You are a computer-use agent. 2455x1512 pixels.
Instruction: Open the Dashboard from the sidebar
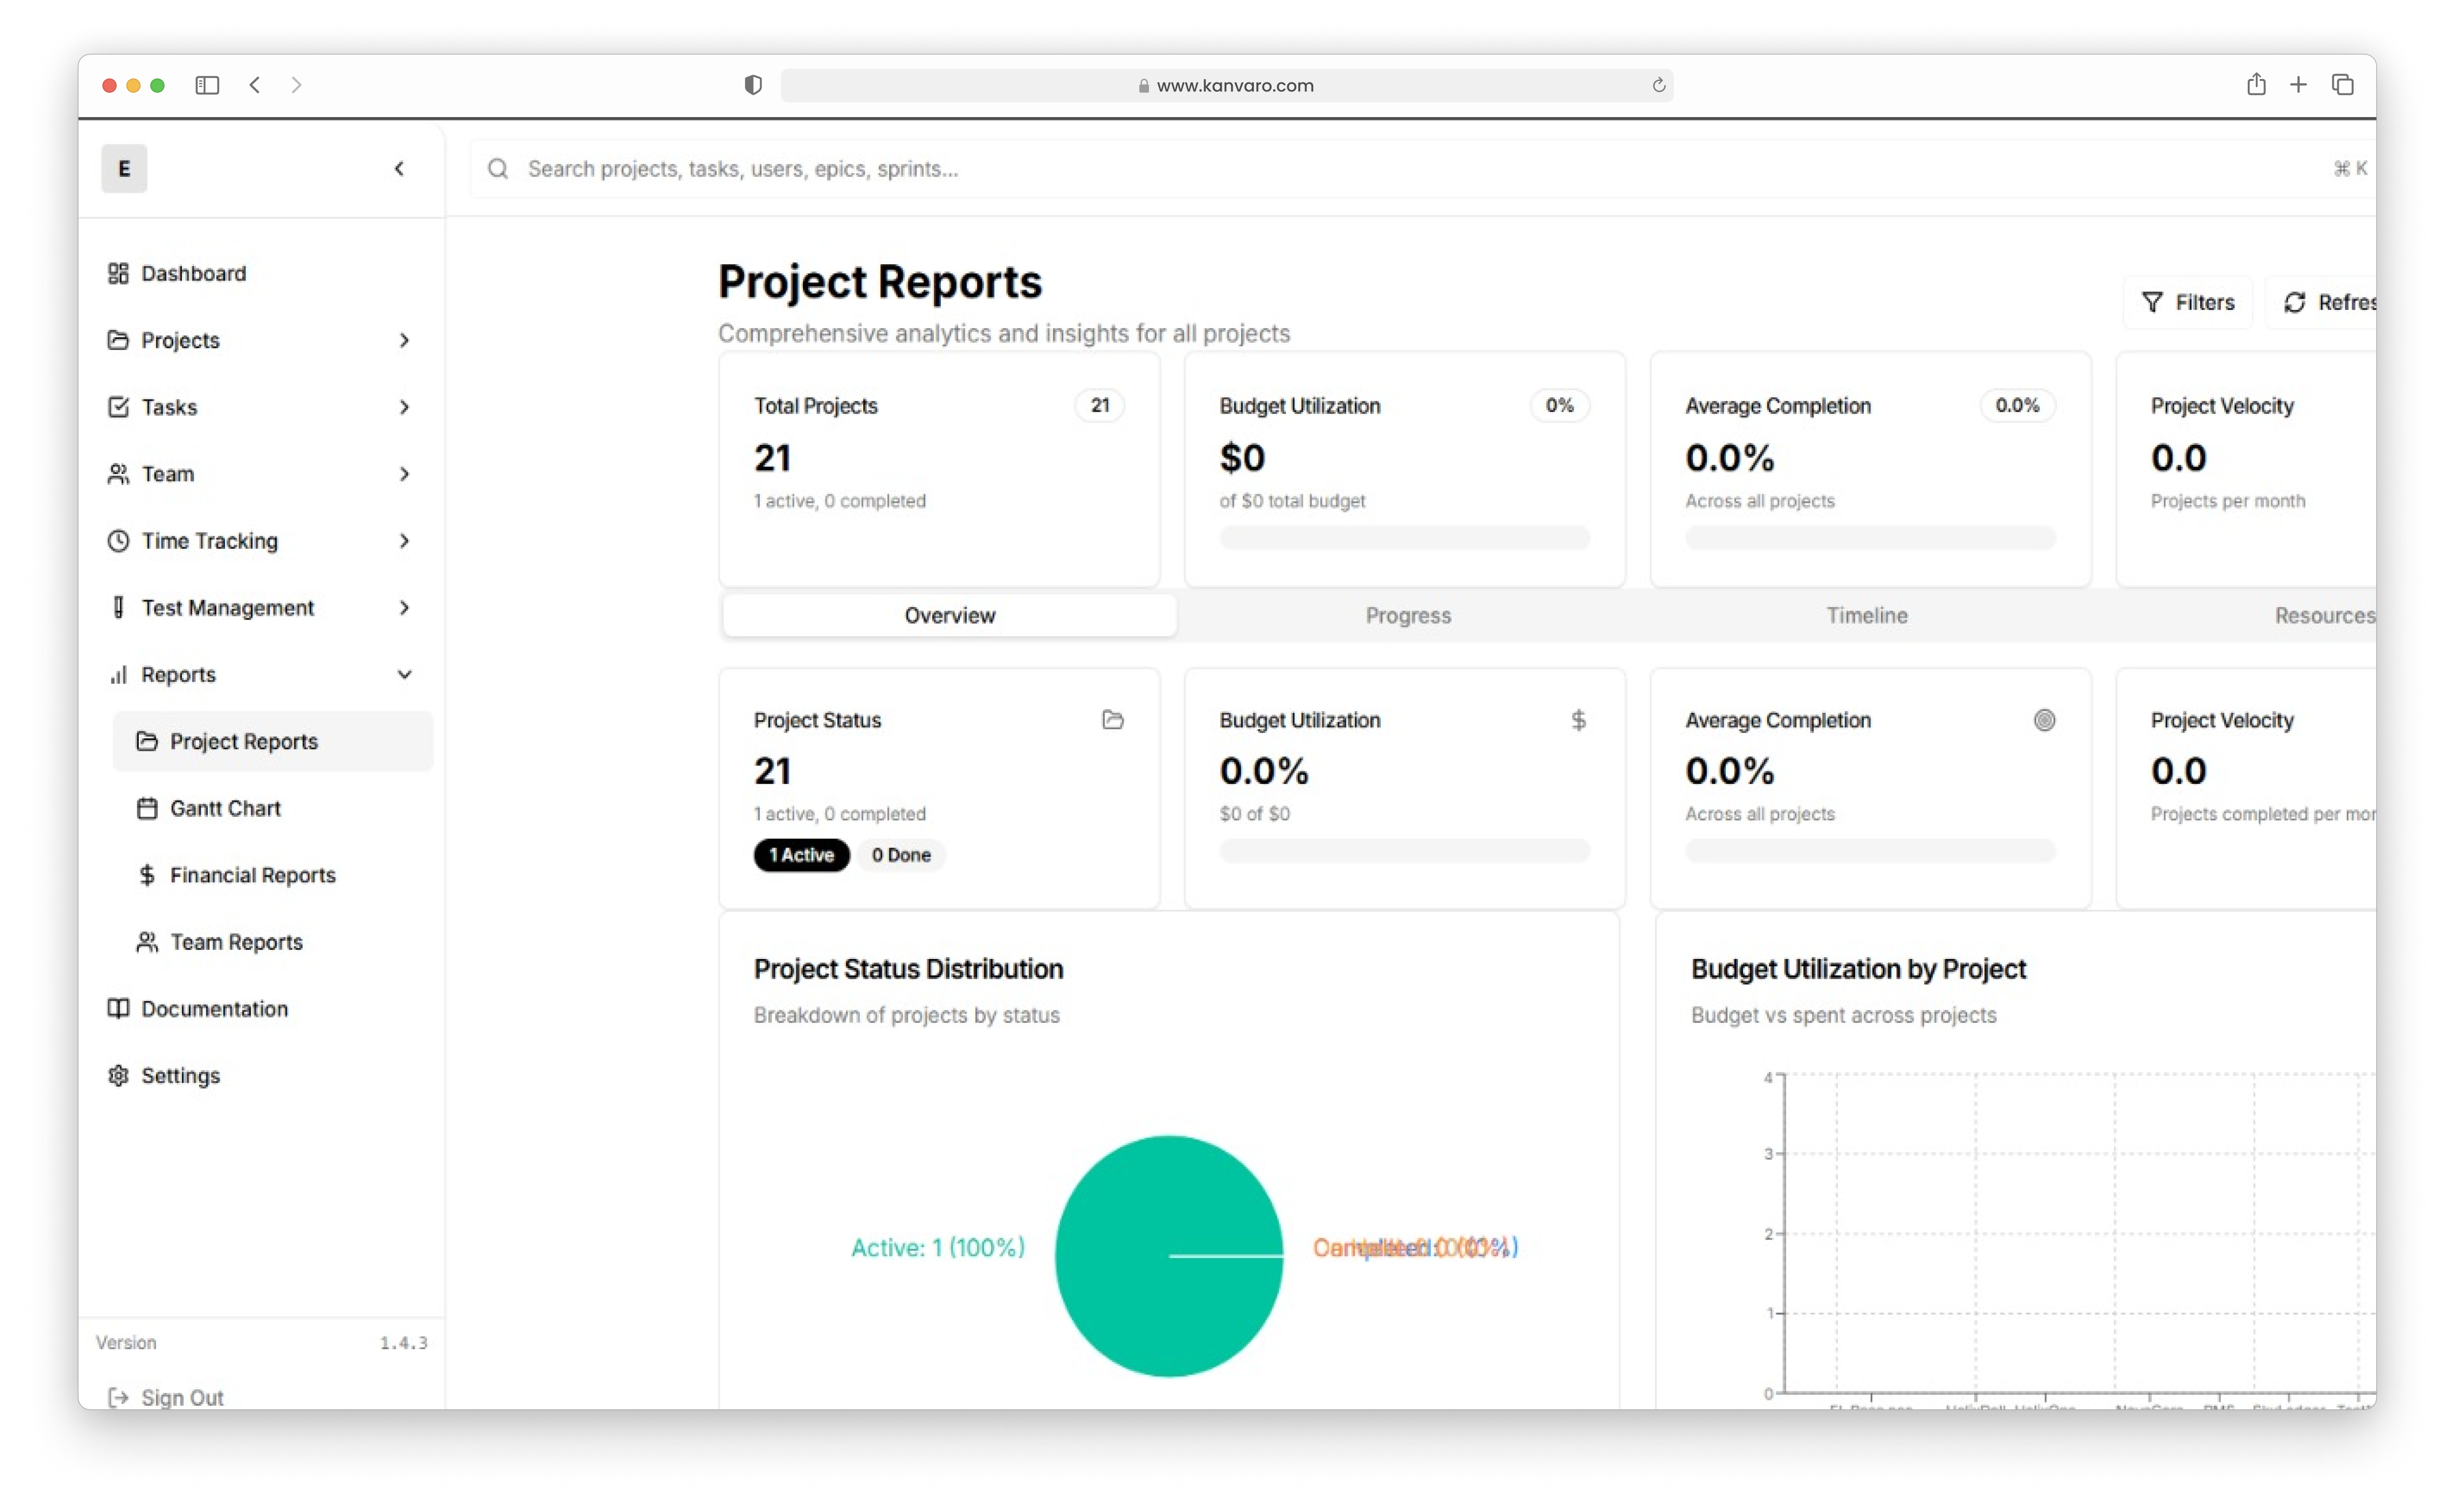194,273
